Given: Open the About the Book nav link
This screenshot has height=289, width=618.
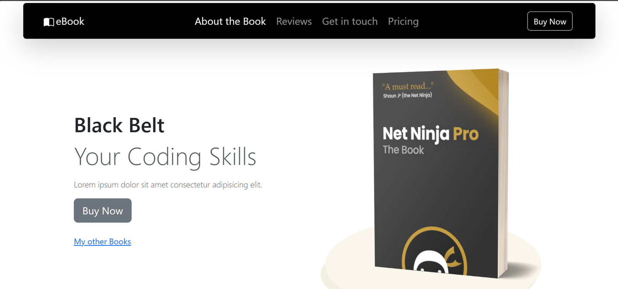Looking at the screenshot, I should [230, 22].
